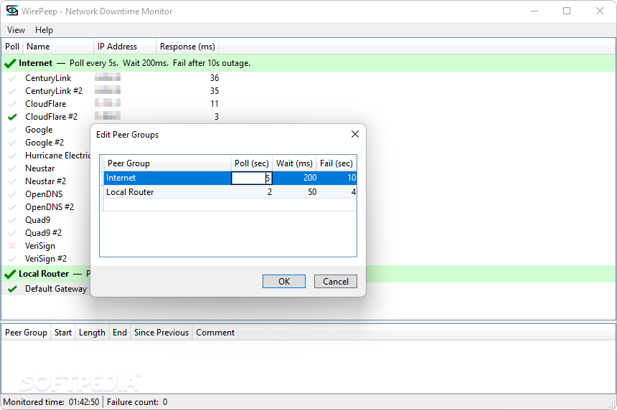The height and width of the screenshot is (410, 617).
Task: Select the Quad9 peer name
Action: click(x=38, y=220)
